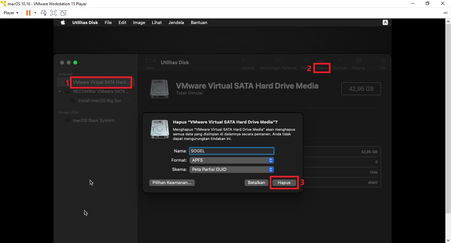
Task: Click the Disk value in the info table
Action: (374, 172)
